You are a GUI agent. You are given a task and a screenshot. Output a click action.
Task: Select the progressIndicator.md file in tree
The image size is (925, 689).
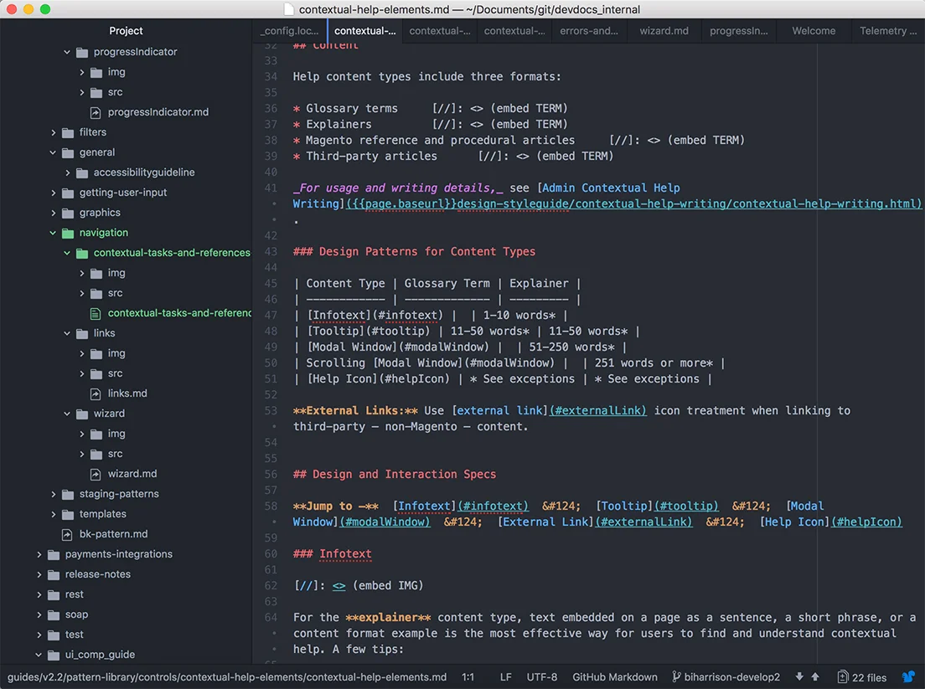coord(158,112)
